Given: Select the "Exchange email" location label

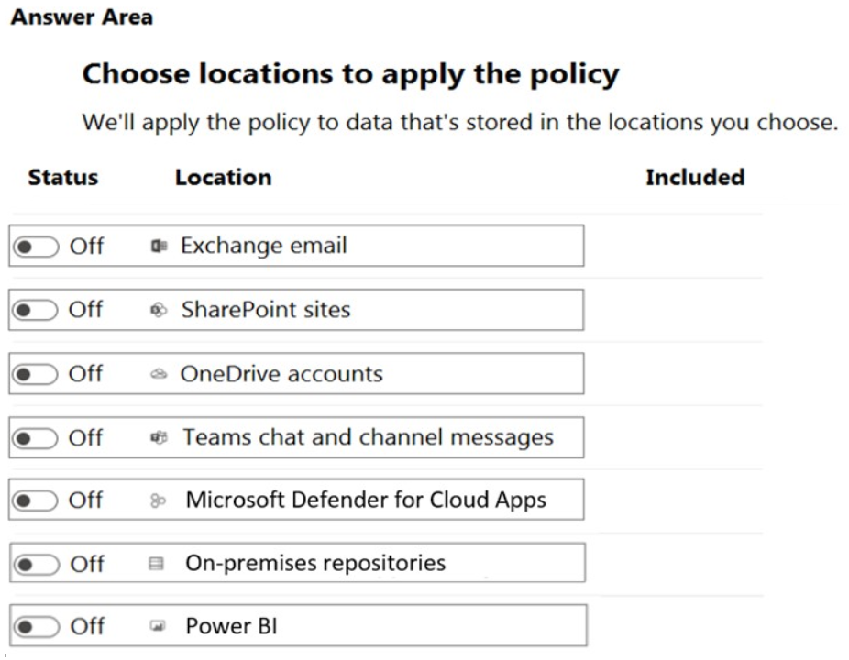Looking at the screenshot, I should pos(263,246).
